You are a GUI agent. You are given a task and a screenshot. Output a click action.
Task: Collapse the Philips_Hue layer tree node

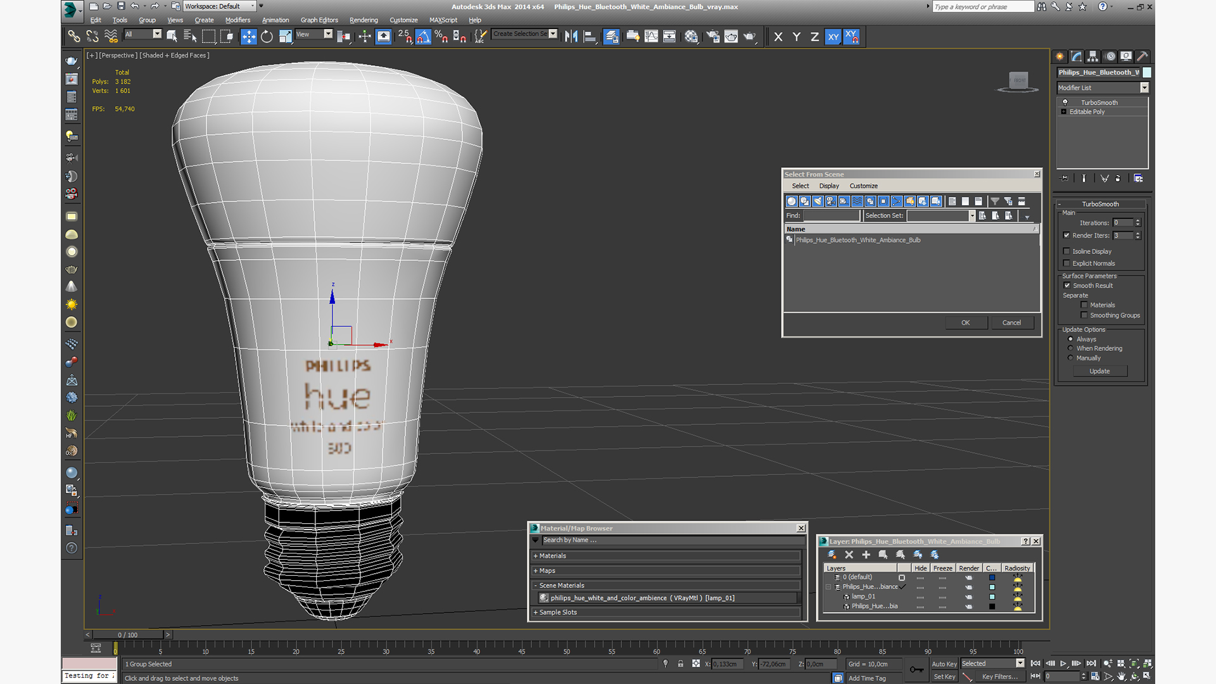(x=828, y=587)
